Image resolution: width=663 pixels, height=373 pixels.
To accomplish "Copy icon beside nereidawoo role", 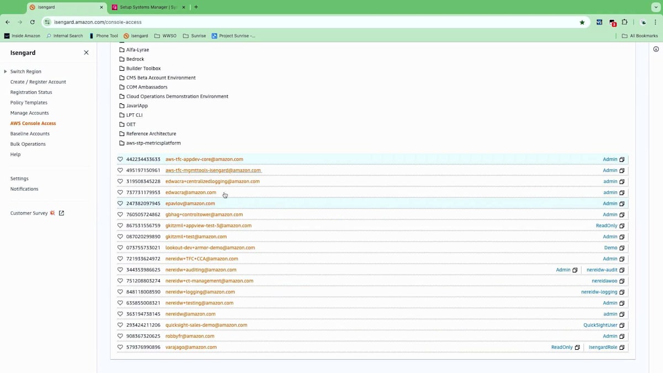I will pyautogui.click(x=622, y=281).
